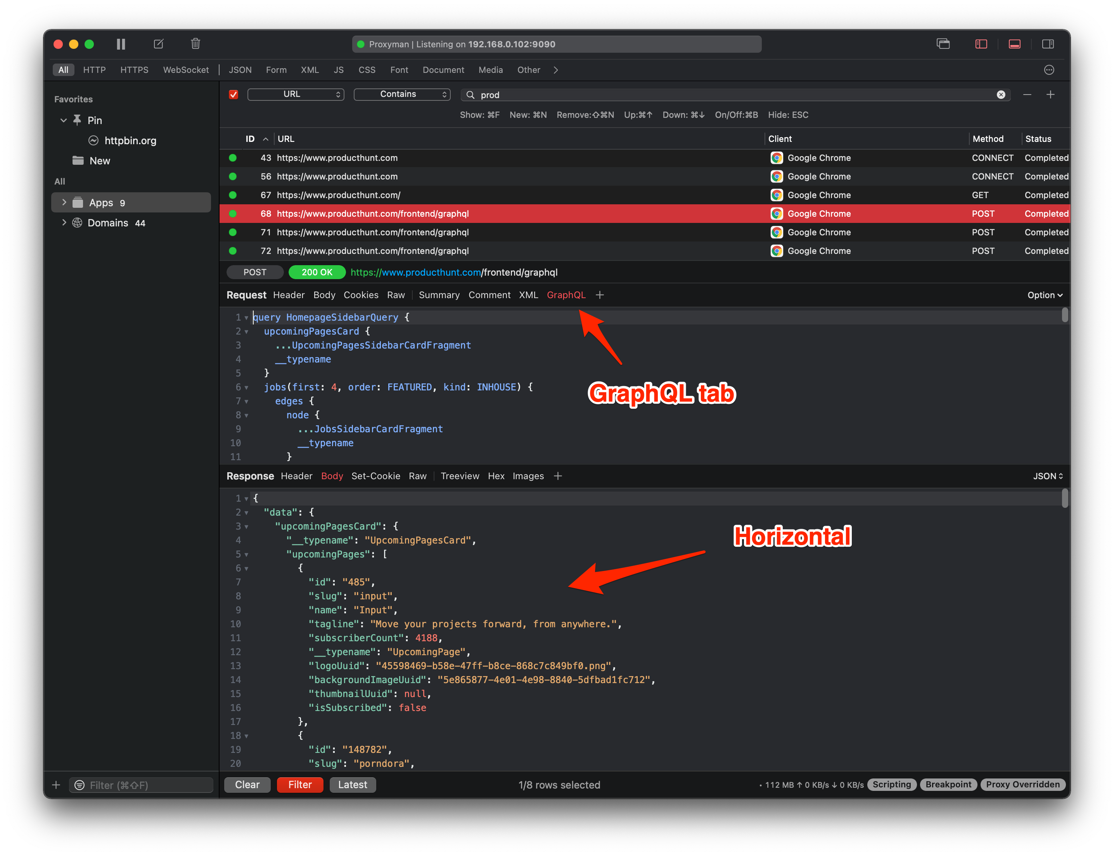
Task: Add a new filter rule with the plus icon
Action: pyautogui.click(x=1051, y=94)
